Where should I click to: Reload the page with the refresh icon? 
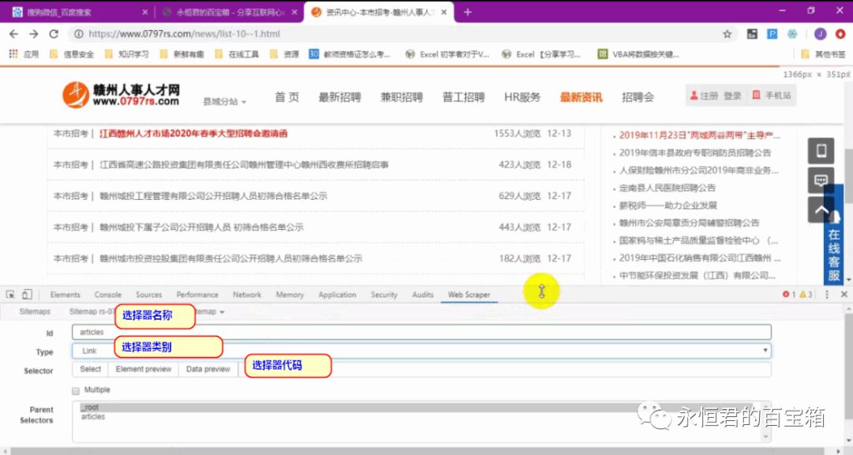(54, 34)
